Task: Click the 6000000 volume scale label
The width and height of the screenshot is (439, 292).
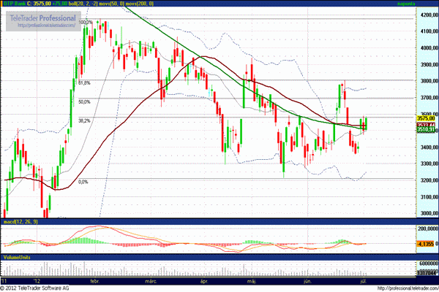Action: 429,264
